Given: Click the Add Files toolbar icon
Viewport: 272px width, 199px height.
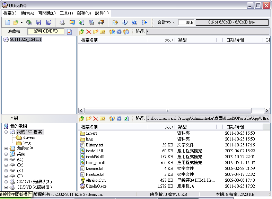Looking at the screenshot, I should tap(115, 22).
